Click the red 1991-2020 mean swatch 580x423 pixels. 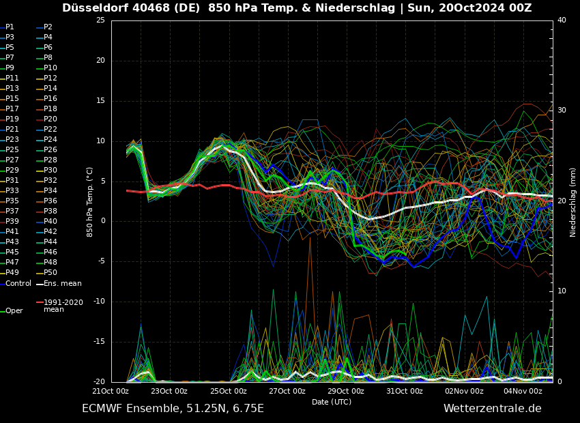click(x=40, y=302)
